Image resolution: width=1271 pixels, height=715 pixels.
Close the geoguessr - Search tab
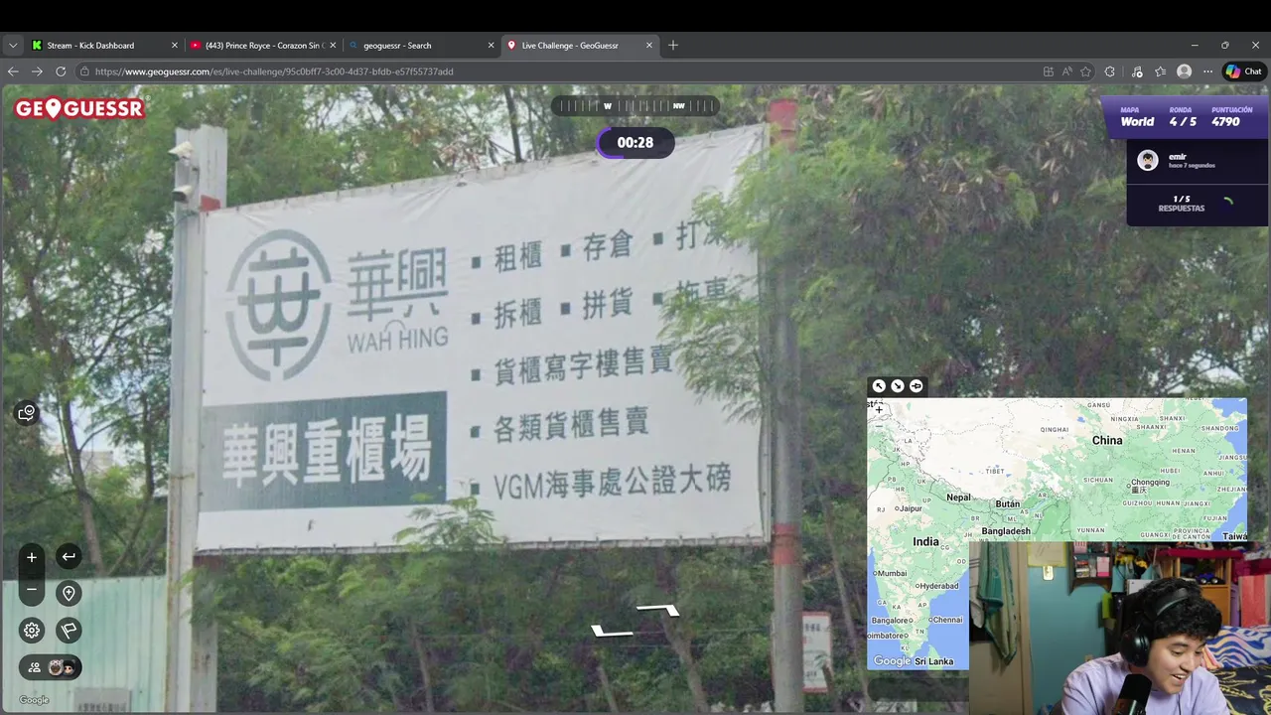tap(491, 45)
